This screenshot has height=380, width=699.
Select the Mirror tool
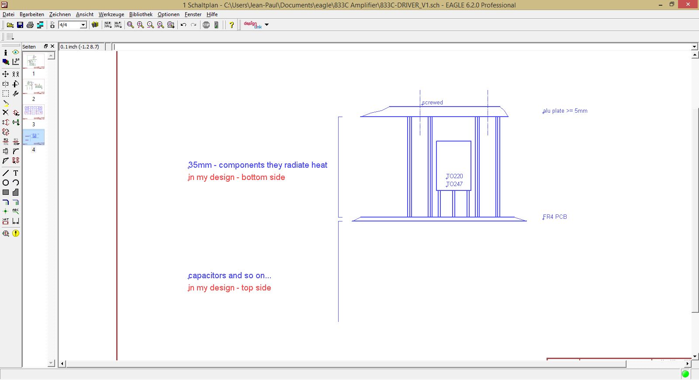(6, 84)
